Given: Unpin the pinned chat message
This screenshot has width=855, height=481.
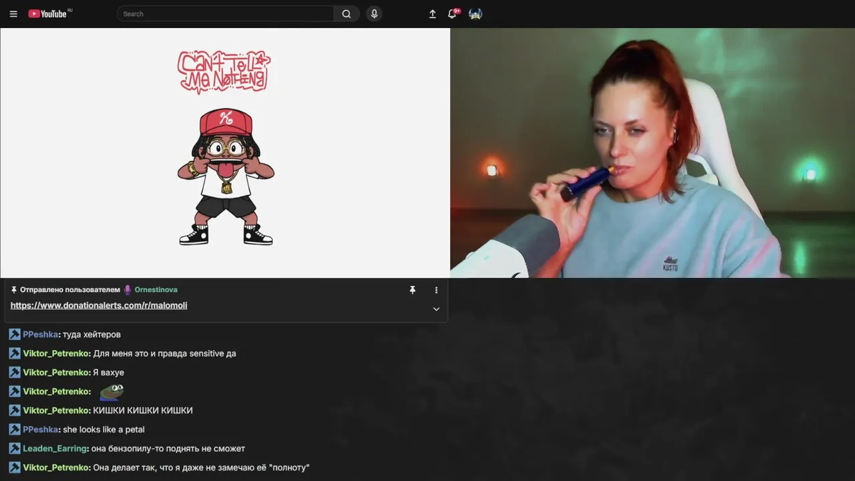Looking at the screenshot, I should pos(412,290).
